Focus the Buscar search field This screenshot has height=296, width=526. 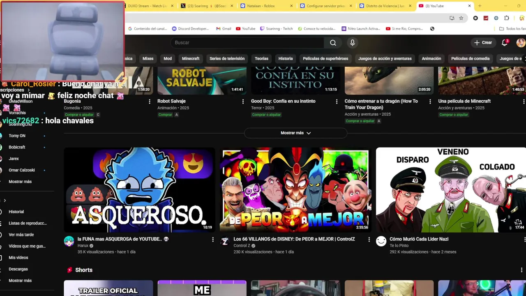247,43
